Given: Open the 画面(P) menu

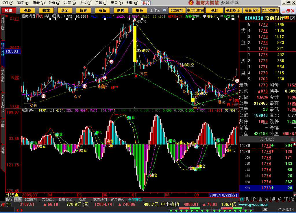Looking at the screenshot, I should click(23, 3).
